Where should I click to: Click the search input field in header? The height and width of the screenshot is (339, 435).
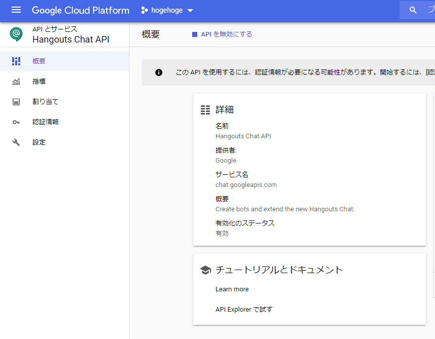coord(417,10)
